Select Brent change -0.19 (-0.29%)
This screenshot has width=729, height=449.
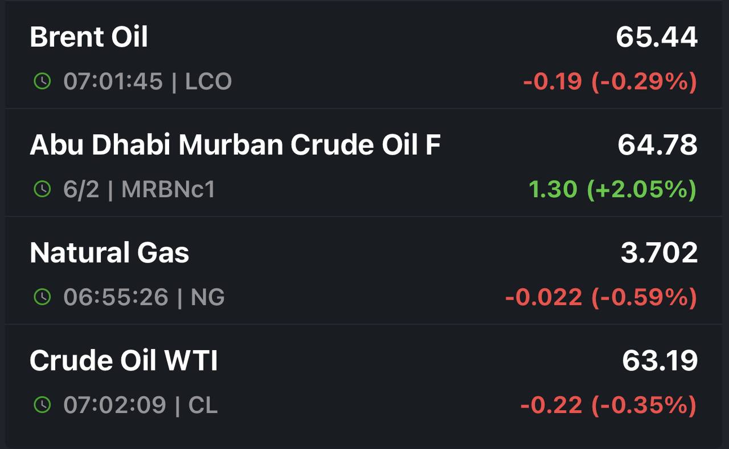[x=610, y=82]
